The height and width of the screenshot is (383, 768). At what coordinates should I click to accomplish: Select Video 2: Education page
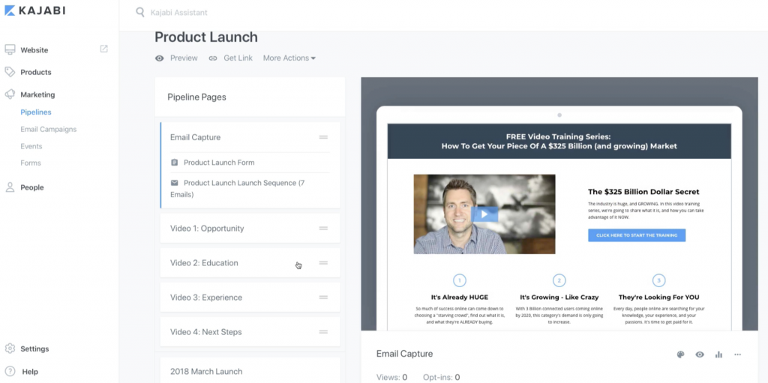[250, 262]
